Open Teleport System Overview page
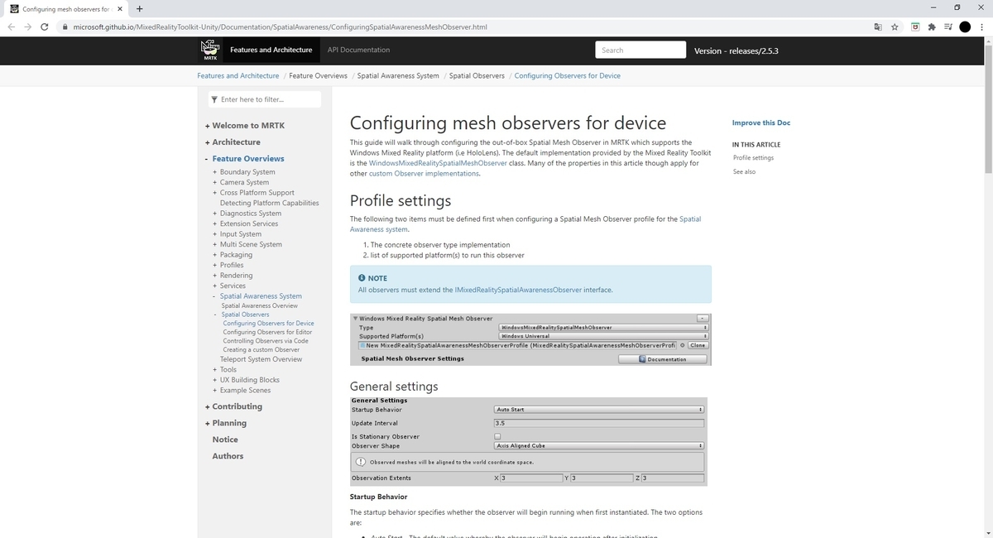Image resolution: width=993 pixels, height=538 pixels. pyautogui.click(x=261, y=359)
